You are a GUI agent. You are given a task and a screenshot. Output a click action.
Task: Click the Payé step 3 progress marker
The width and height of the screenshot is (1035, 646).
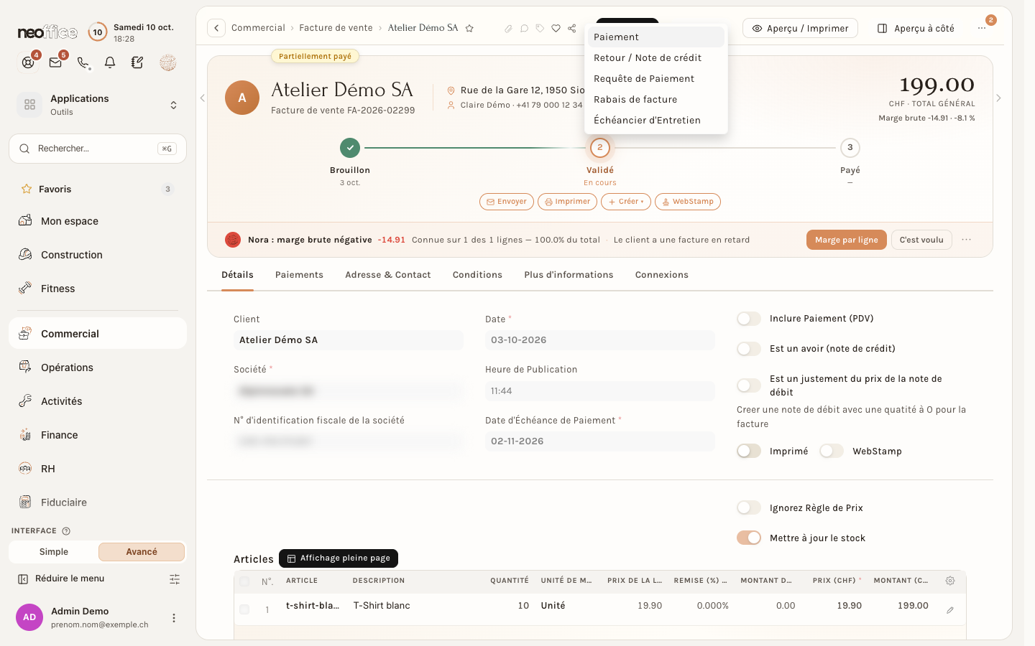tap(850, 148)
